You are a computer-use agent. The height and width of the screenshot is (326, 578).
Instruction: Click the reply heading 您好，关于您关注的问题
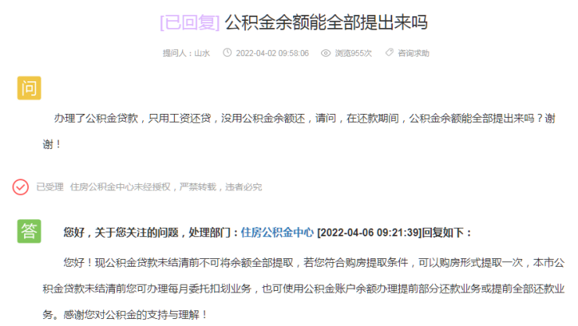[121, 232]
